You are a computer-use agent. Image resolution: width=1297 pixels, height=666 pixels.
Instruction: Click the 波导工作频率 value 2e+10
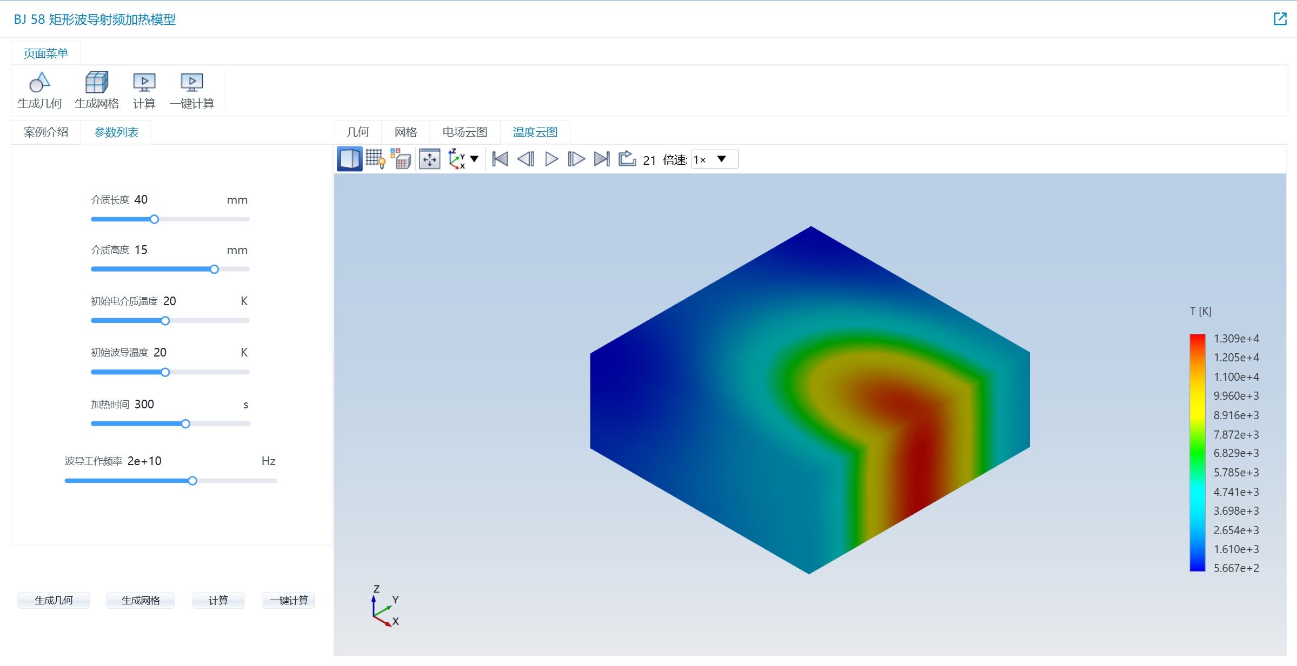(x=144, y=461)
